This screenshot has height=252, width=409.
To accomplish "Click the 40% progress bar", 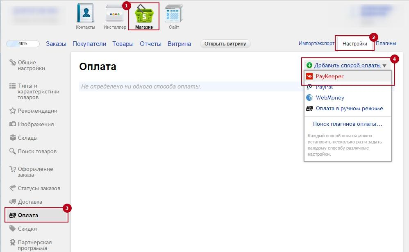I will click(23, 44).
